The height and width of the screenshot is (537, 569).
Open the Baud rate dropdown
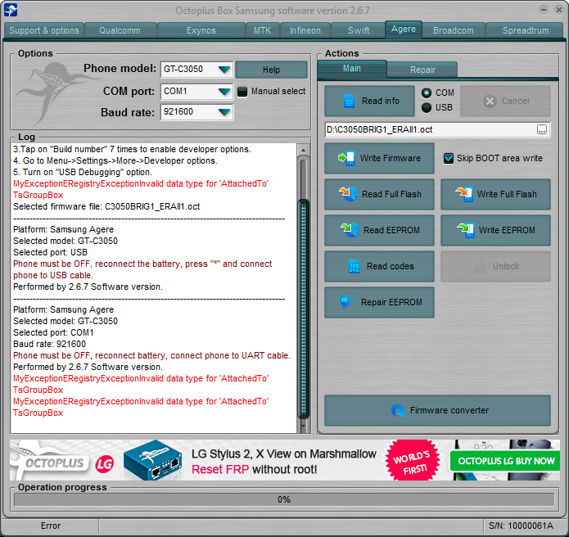224,112
